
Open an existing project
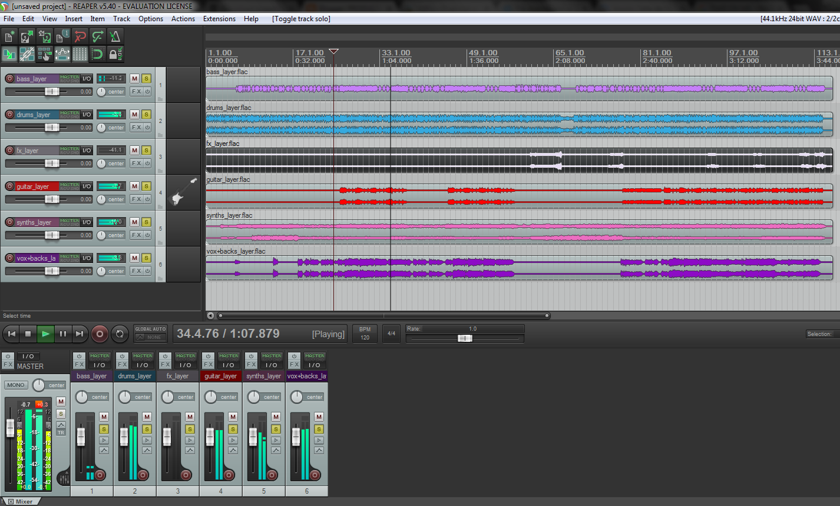pyautogui.click(x=27, y=36)
